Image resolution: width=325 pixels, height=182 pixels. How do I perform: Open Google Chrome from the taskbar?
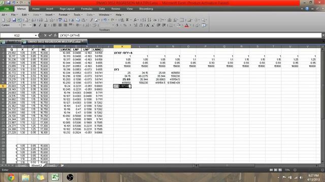point(11,177)
